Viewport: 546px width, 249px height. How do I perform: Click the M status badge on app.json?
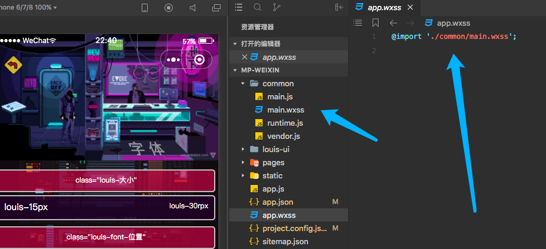click(335, 202)
